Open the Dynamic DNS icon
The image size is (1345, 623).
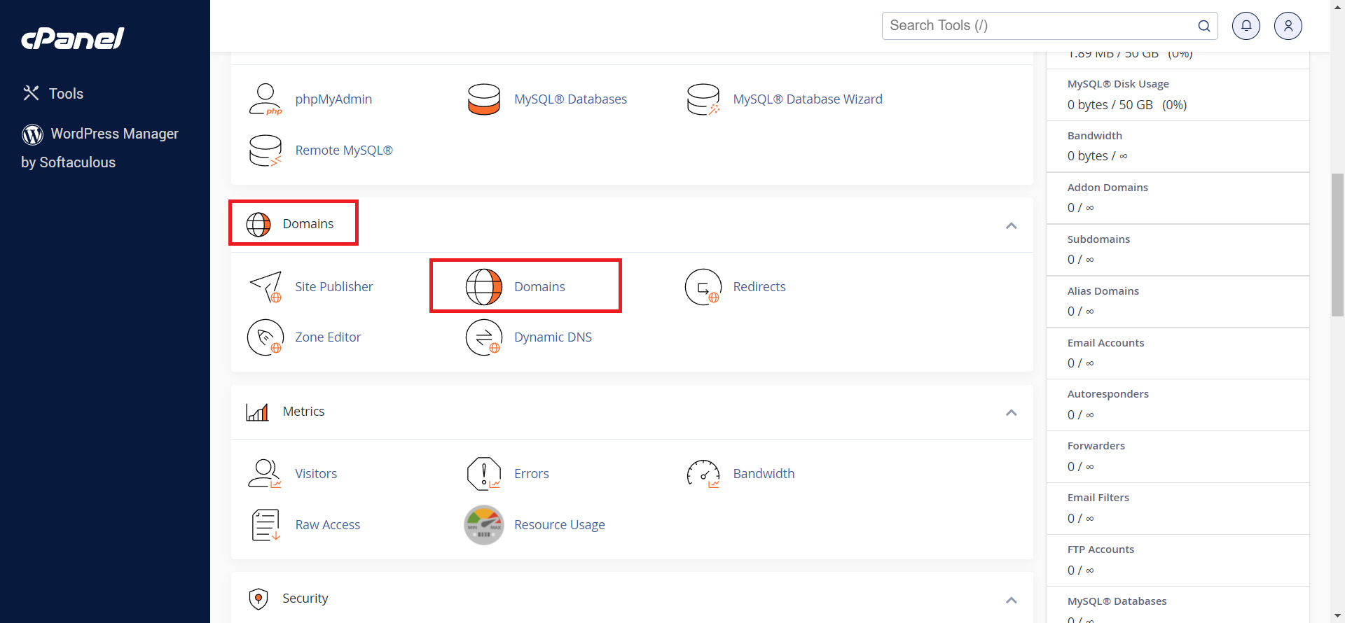[x=484, y=337]
